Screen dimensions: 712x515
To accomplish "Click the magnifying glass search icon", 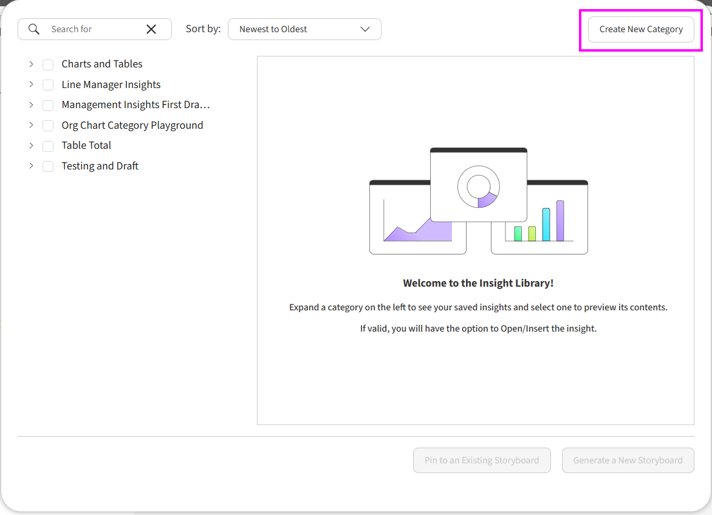I will pos(34,29).
